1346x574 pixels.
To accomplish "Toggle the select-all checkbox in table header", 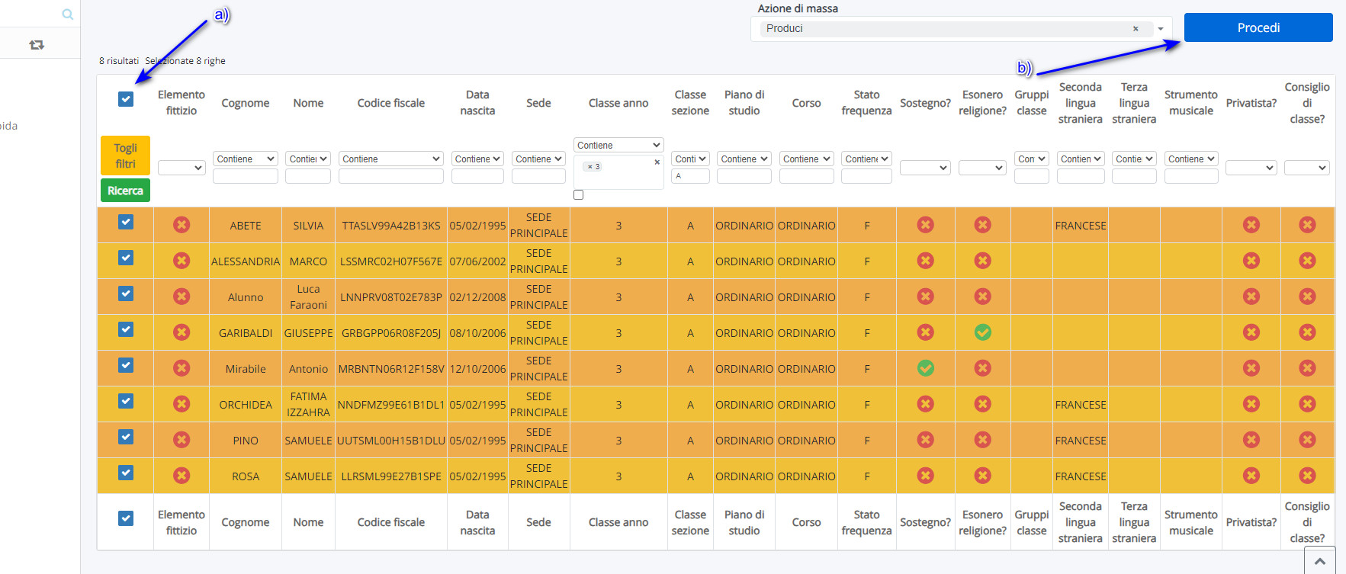I will (126, 99).
